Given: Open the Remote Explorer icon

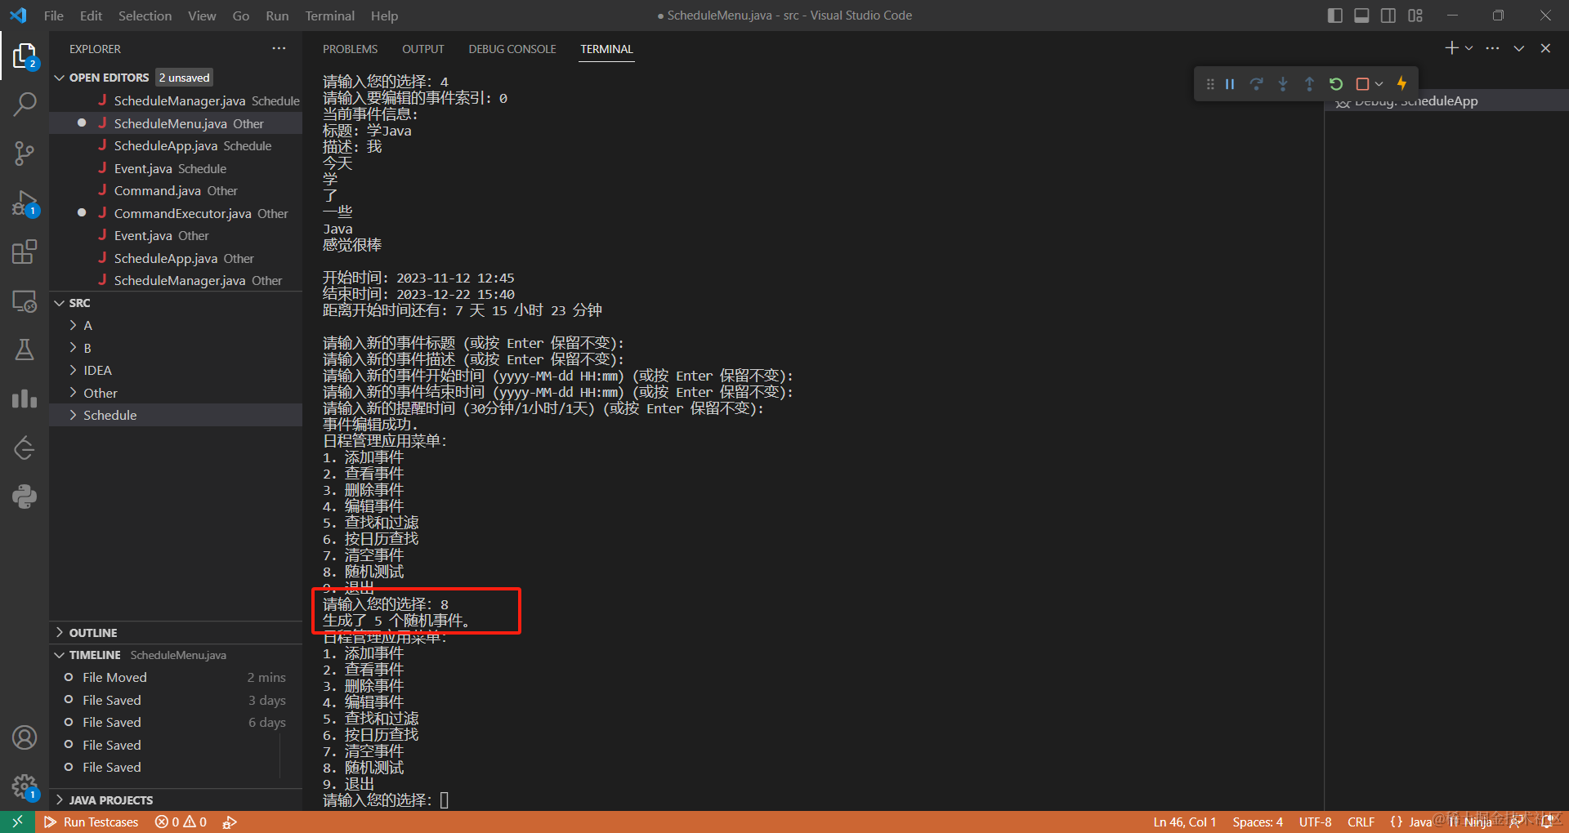Looking at the screenshot, I should click(x=25, y=301).
